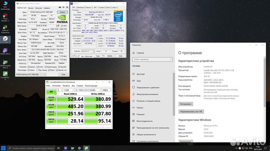Click the Windows taskbar search box
This screenshot has height=151, width=270.
(31, 148)
